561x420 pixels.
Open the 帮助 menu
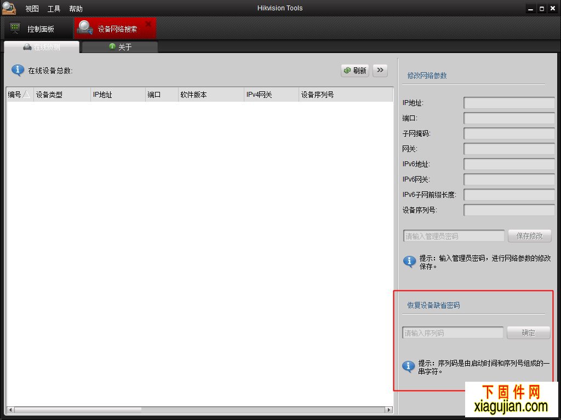[x=76, y=9]
